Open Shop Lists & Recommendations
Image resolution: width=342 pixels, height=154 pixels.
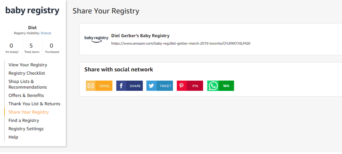pos(27,84)
